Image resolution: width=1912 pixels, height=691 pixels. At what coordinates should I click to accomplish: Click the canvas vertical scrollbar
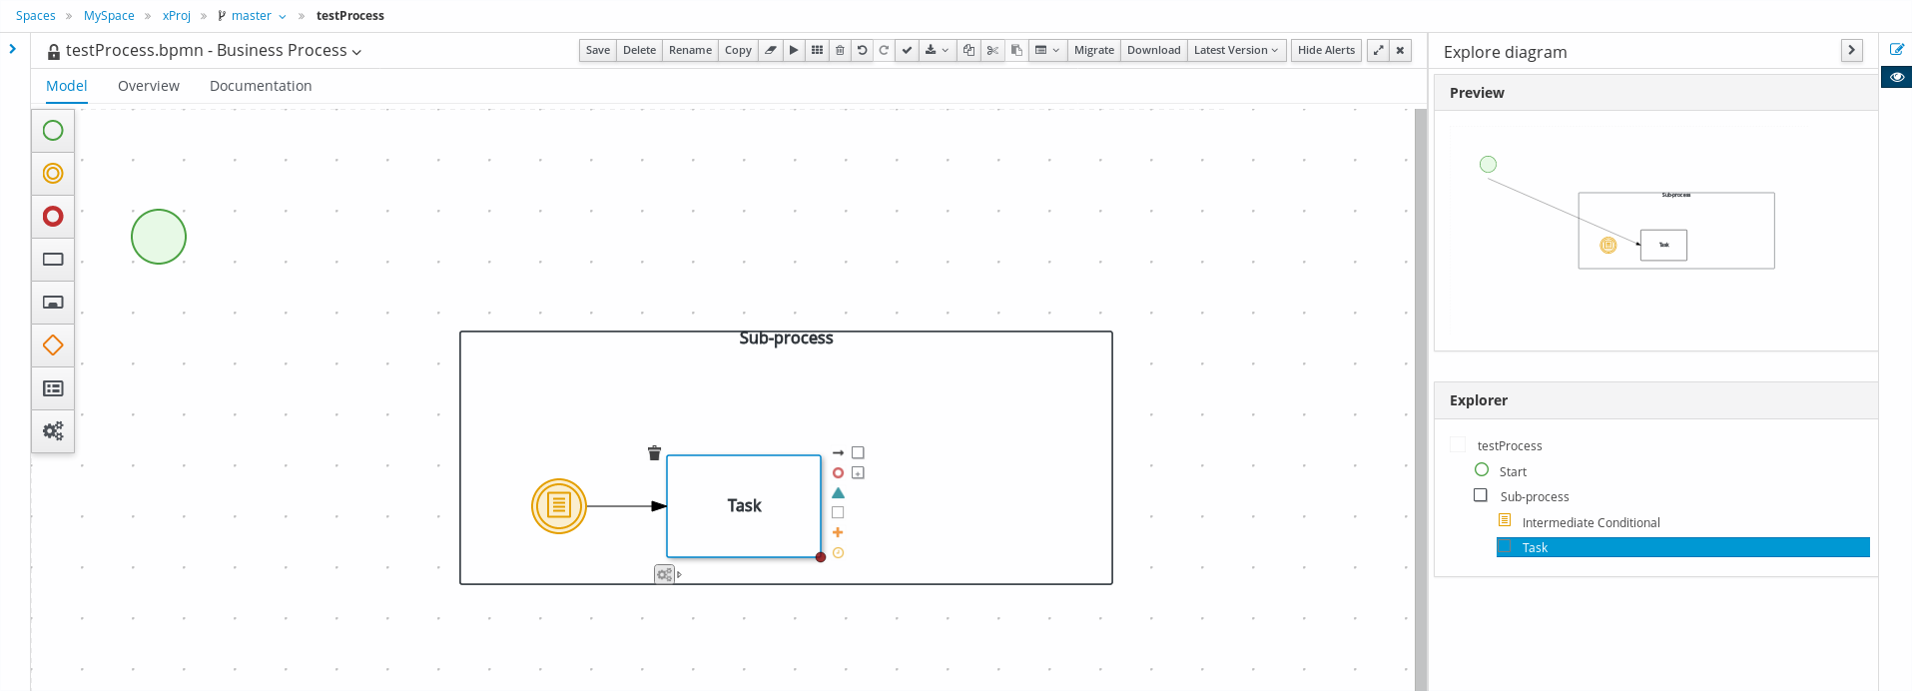pos(1420,399)
